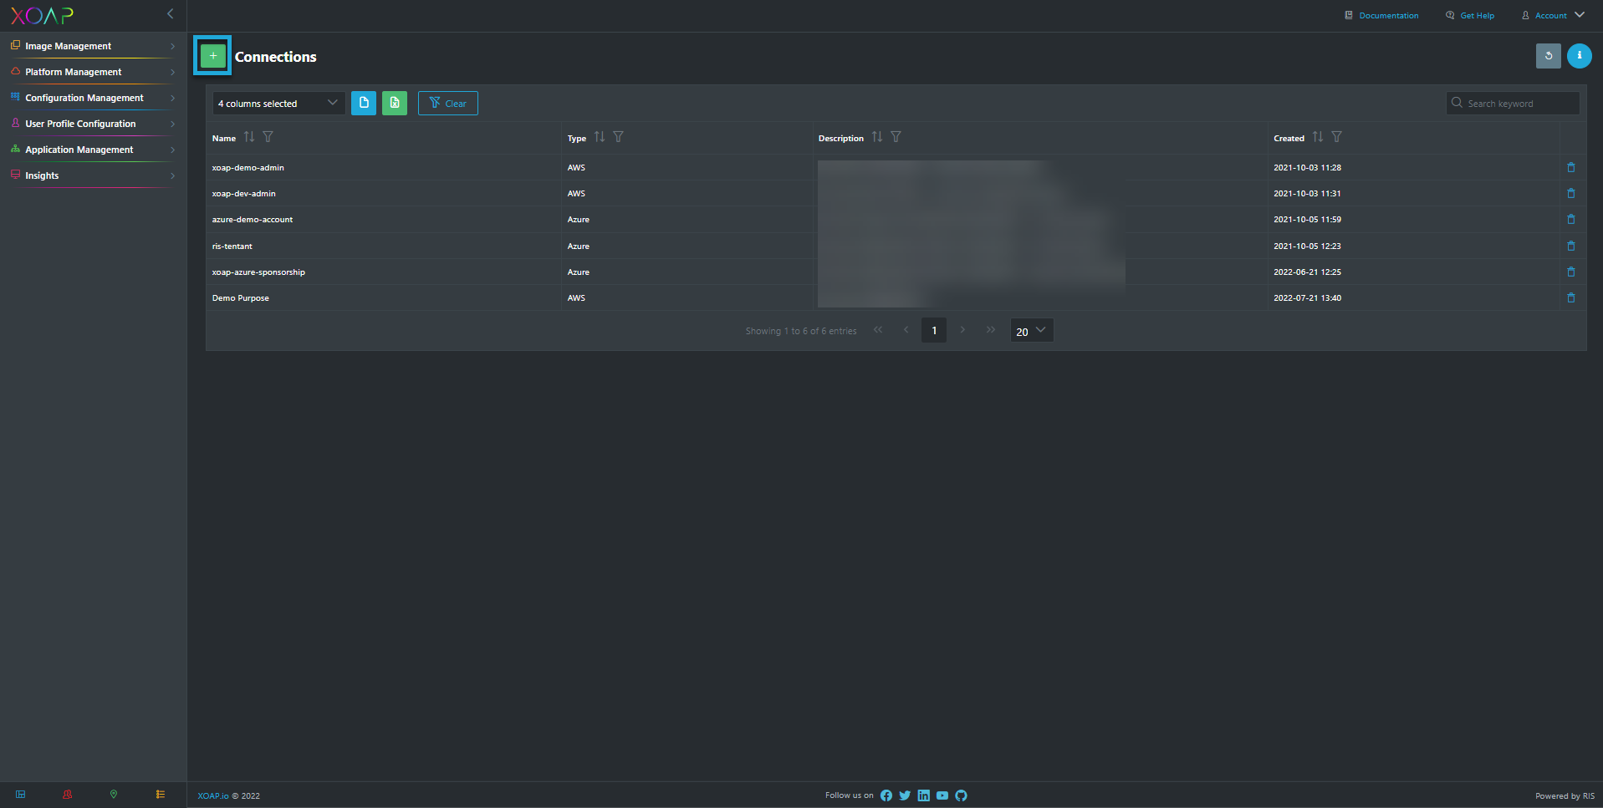Delete the azure-demo-account connection
This screenshot has height=808, width=1603.
(1571, 219)
